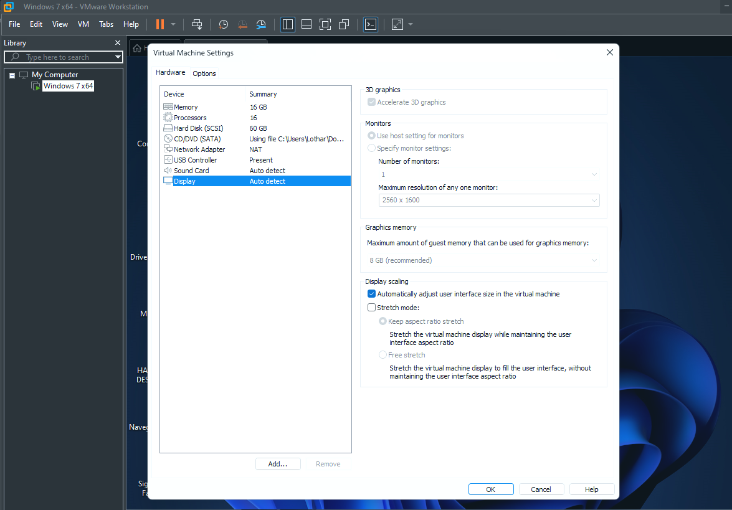Select the Network Adapter device icon
Screen dimensions: 732x510
point(168,149)
